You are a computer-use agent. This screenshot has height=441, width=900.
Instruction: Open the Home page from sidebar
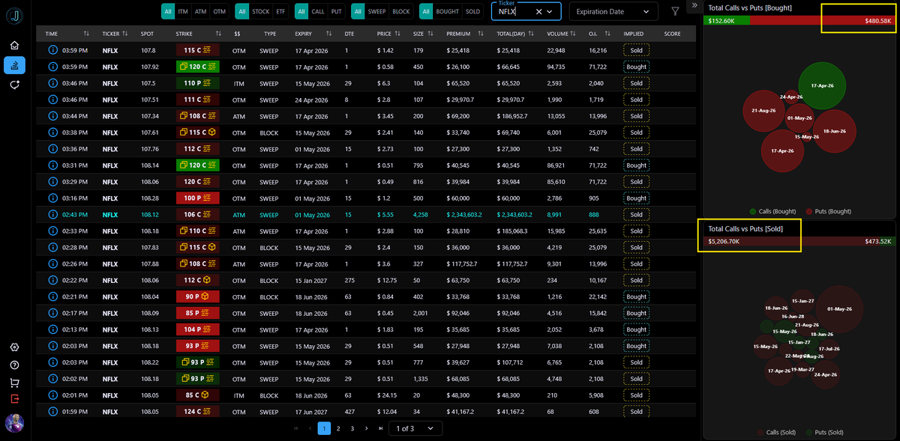(x=14, y=45)
